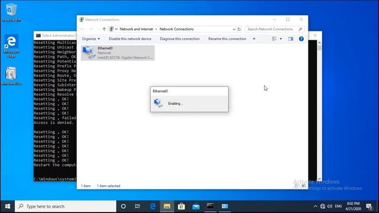Open File Explorer on the taskbar
379x213 pixels.
click(167, 206)
